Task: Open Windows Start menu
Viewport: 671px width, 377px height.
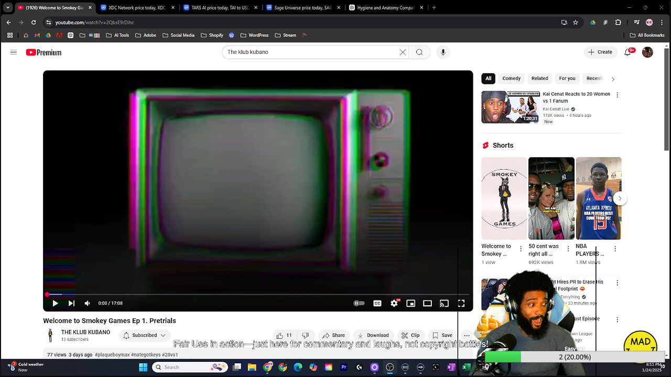Action: pyautogui.click(x=143, y=368)
